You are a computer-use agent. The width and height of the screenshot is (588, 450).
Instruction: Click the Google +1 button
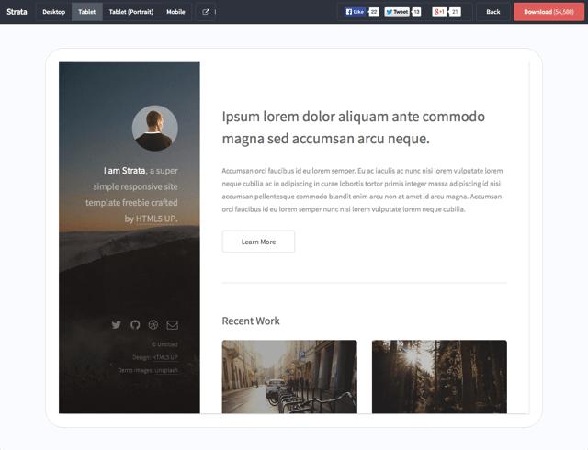440,12
